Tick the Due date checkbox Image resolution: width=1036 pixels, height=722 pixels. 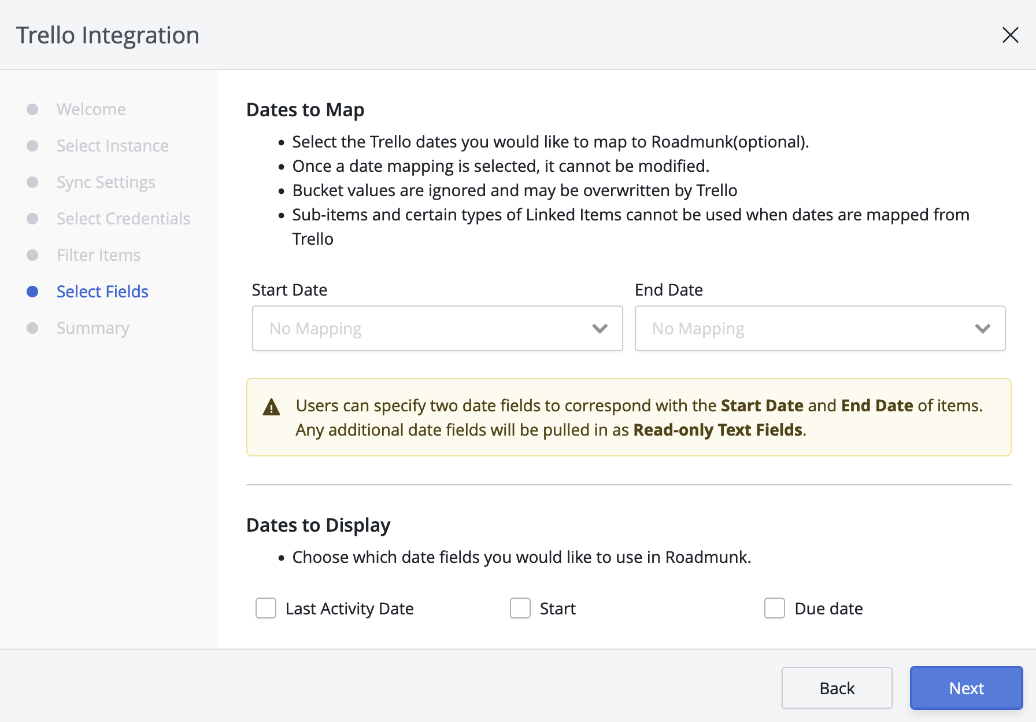coord(775,608)
